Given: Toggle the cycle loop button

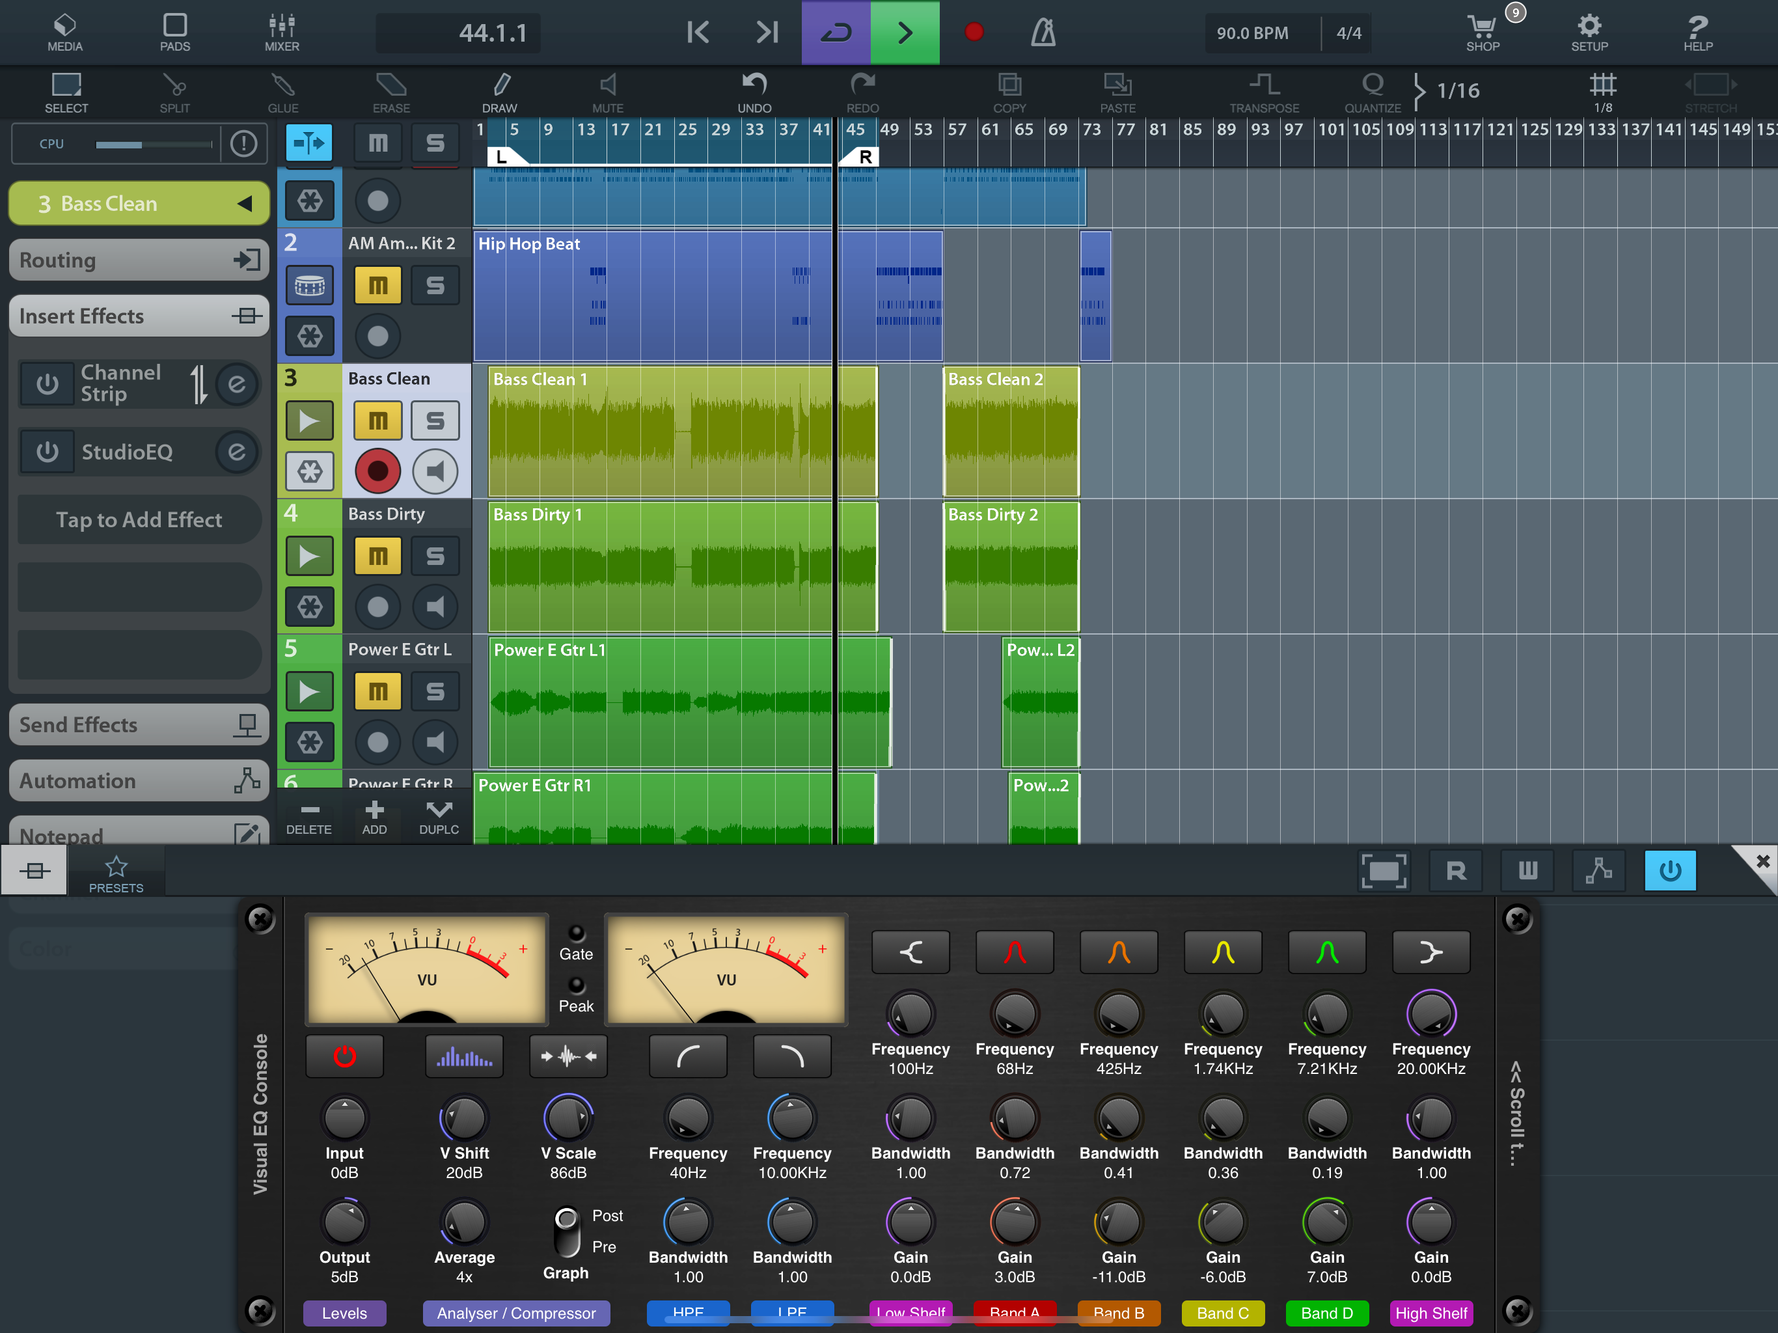Looking at the screenshot, I should pyautogui.click(x=835, y=32).
